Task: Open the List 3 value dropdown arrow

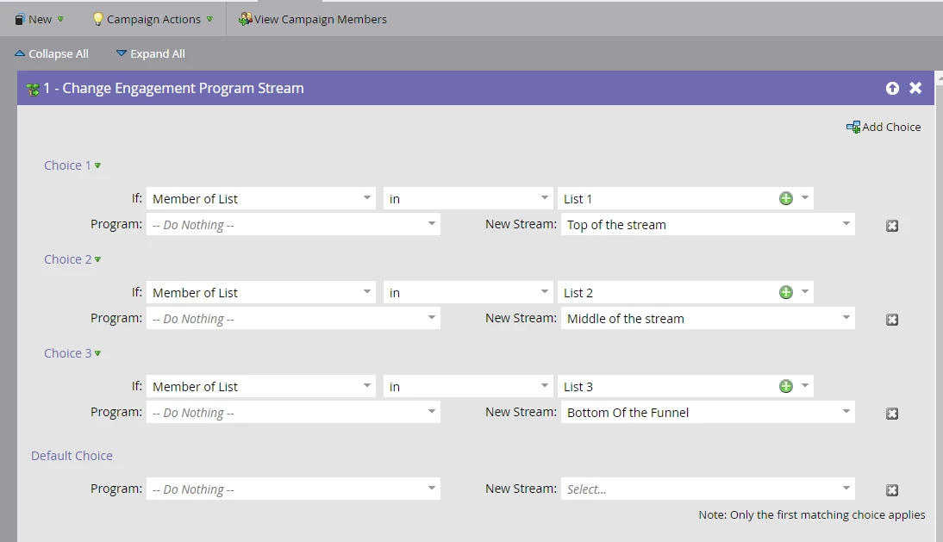Action: point(805,386)
